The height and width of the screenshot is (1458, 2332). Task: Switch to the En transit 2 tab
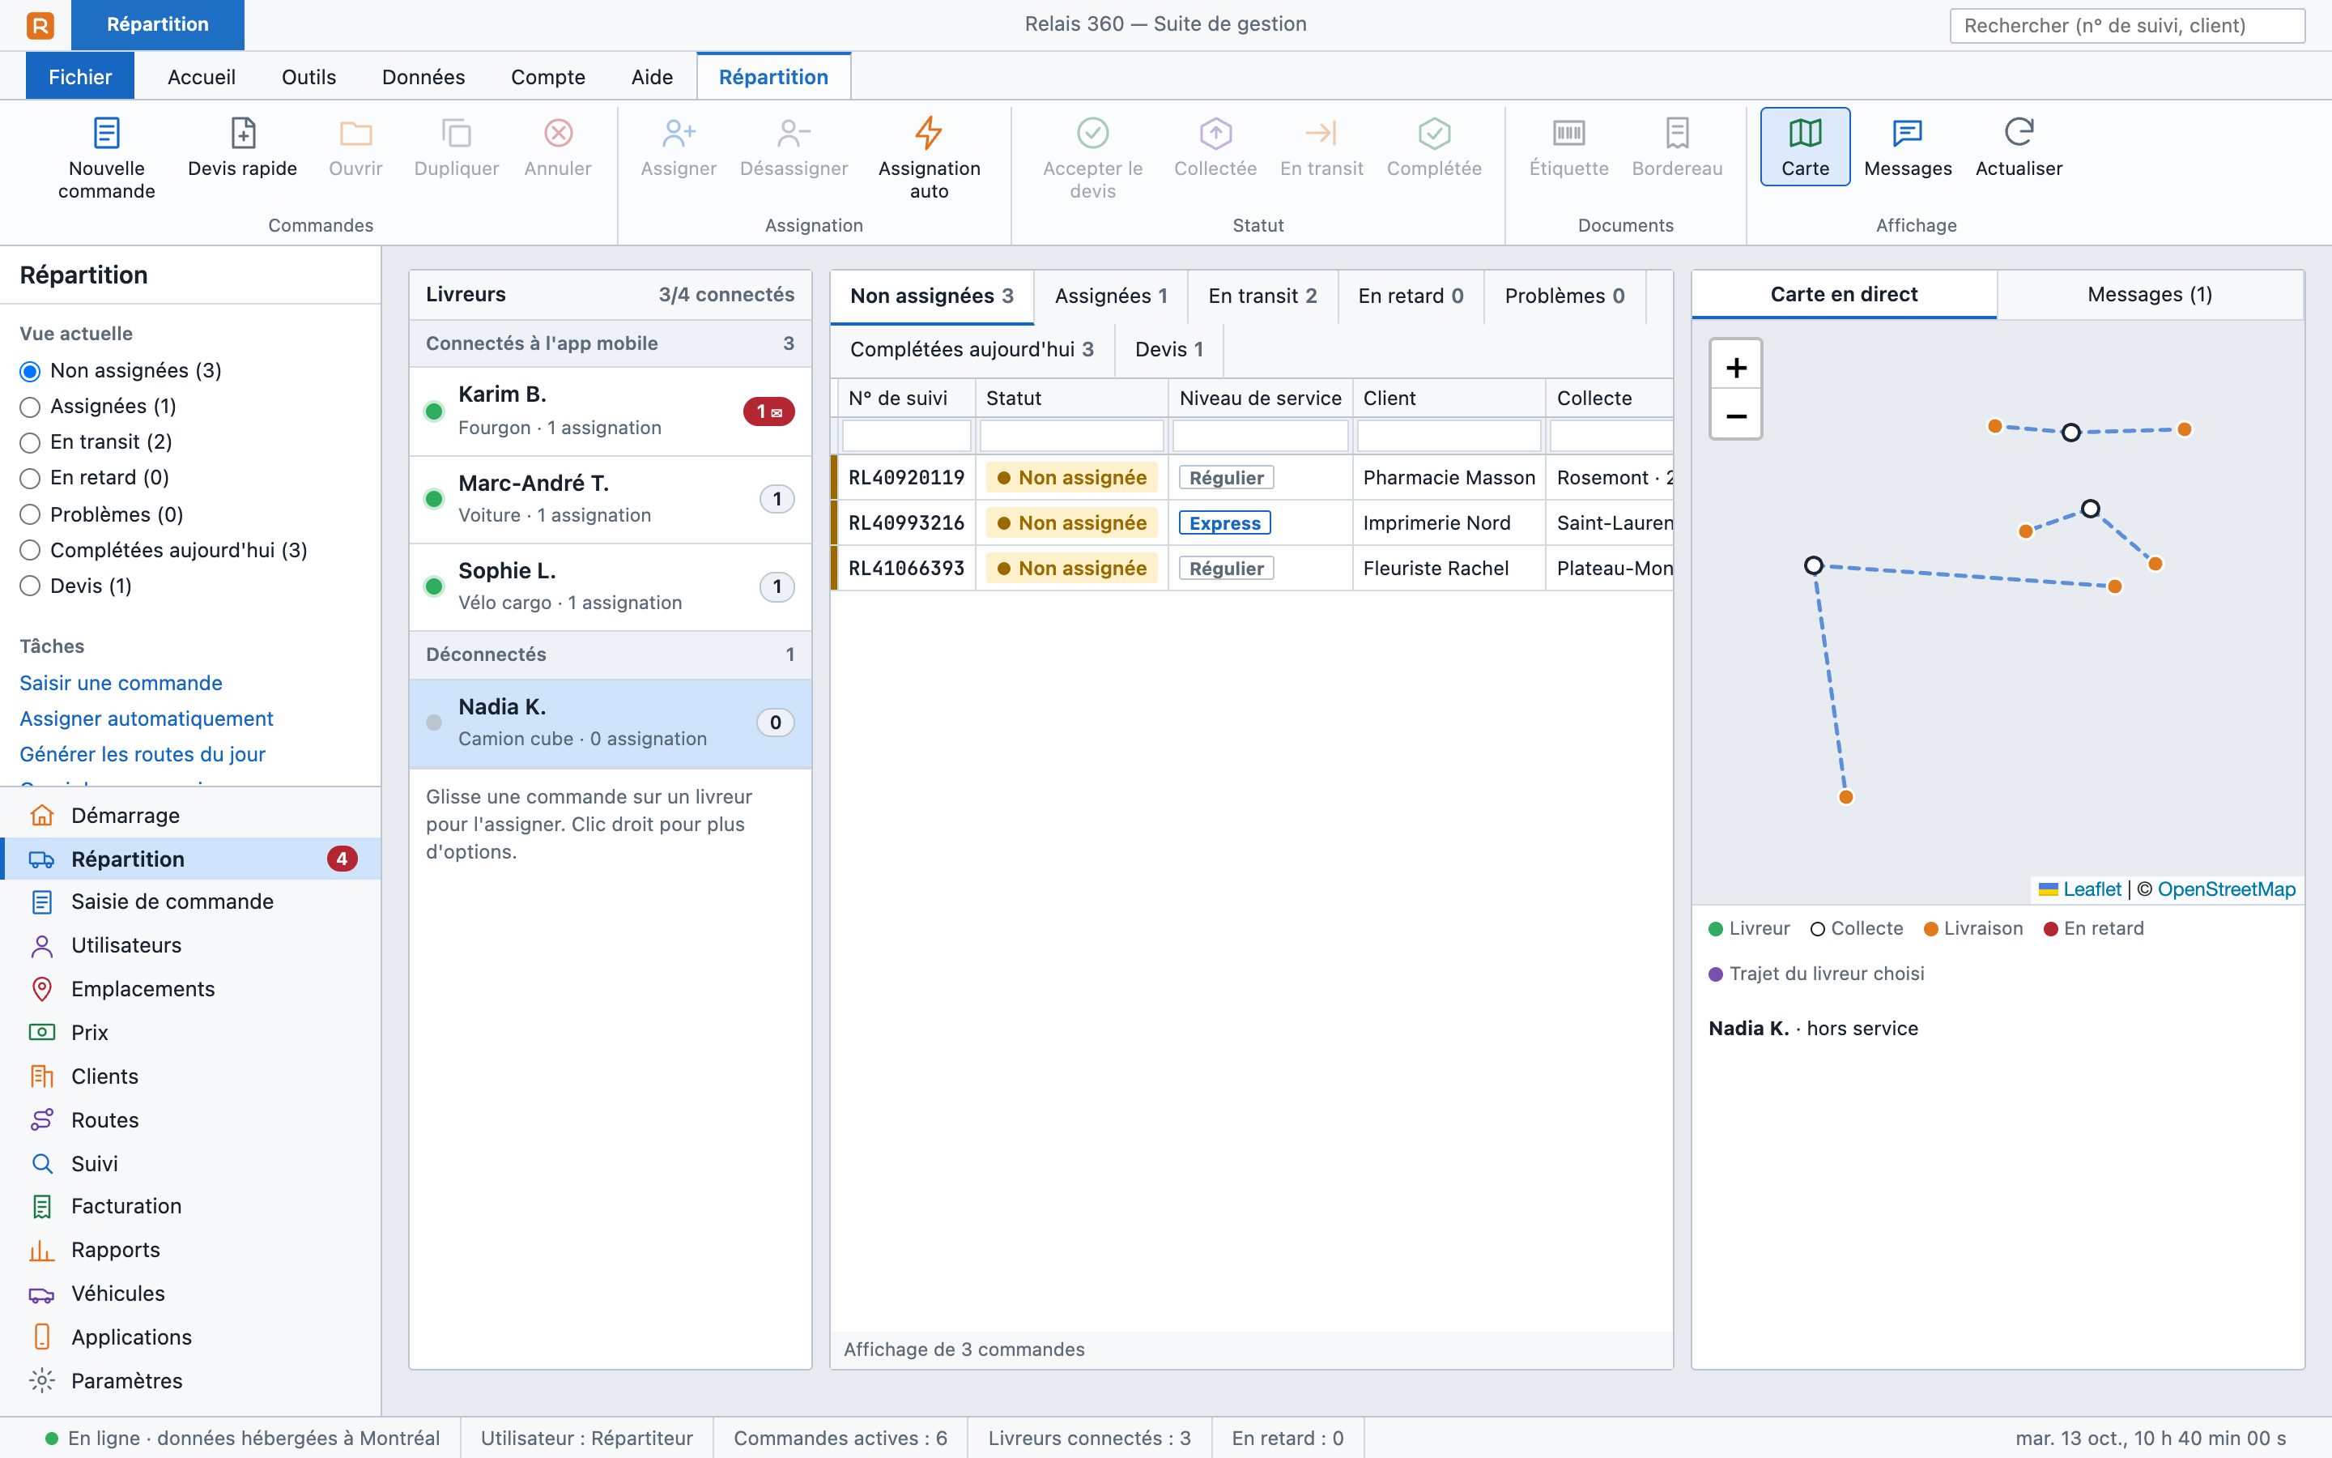point(1262,296)
